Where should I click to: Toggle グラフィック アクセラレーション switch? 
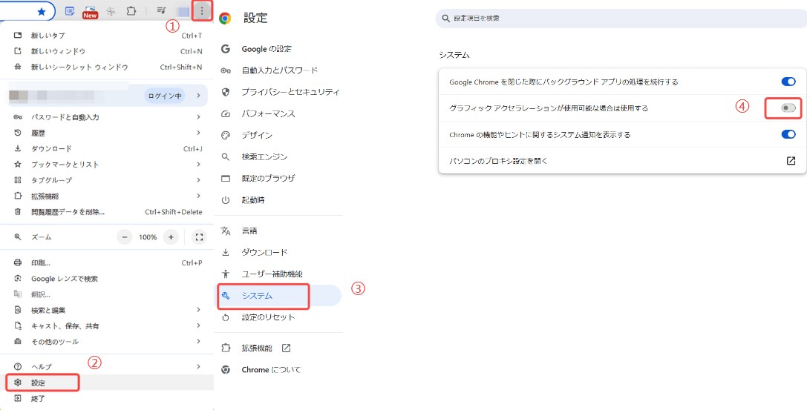click(x=788, y=108)
